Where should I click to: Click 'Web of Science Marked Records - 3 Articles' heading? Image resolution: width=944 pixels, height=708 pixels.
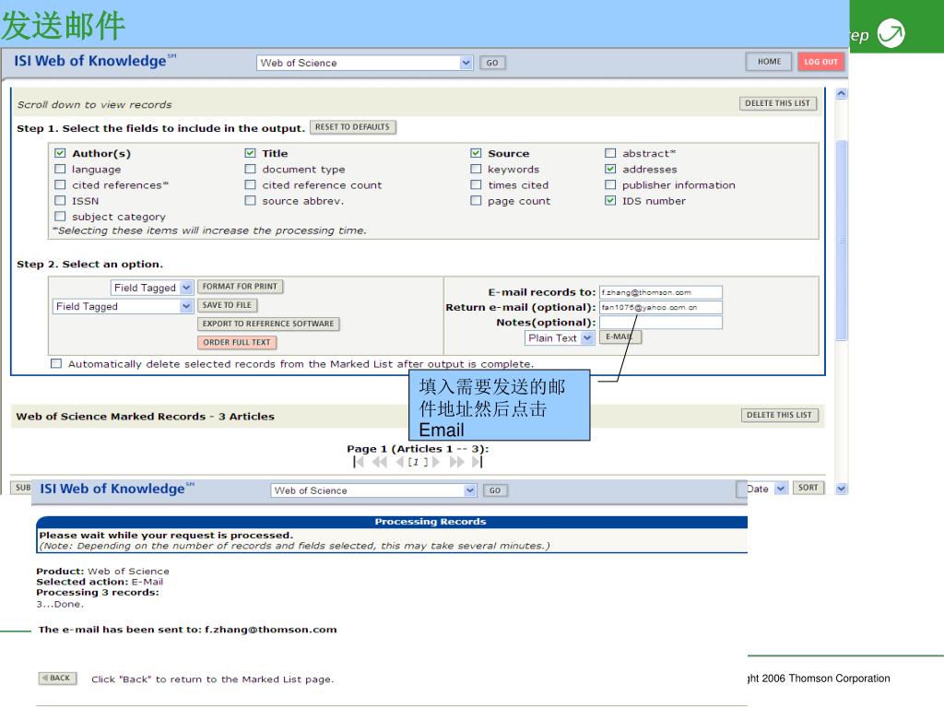(x=145, y=416)
